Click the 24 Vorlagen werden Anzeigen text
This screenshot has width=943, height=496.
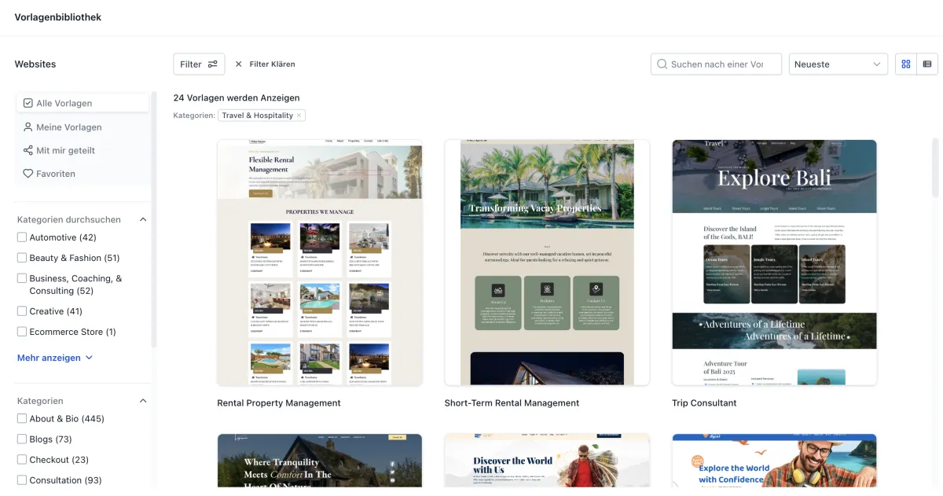coord(237,98)
